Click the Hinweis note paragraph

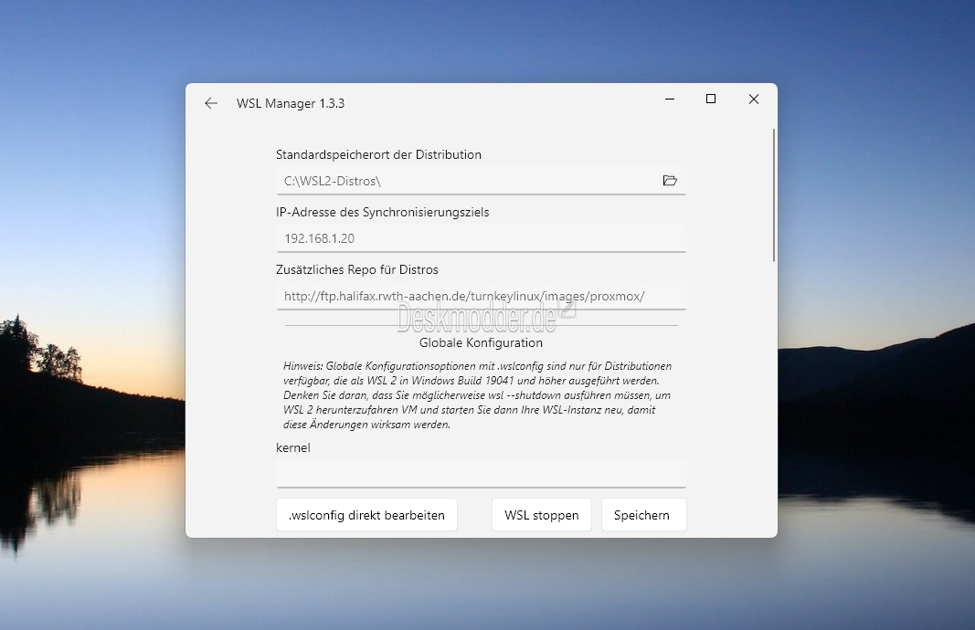[478, 395]
